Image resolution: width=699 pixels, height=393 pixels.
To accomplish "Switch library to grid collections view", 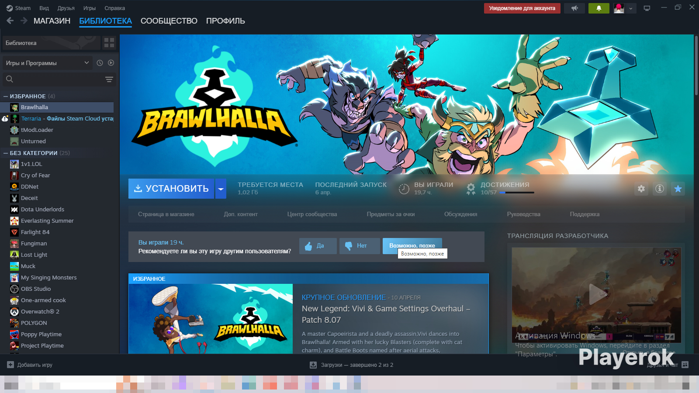I will point(109,43).
